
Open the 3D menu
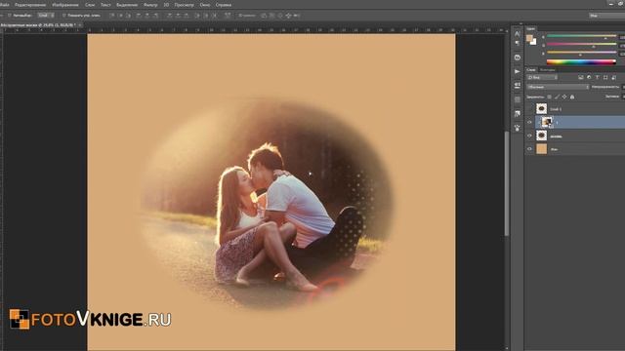(166, 5)
